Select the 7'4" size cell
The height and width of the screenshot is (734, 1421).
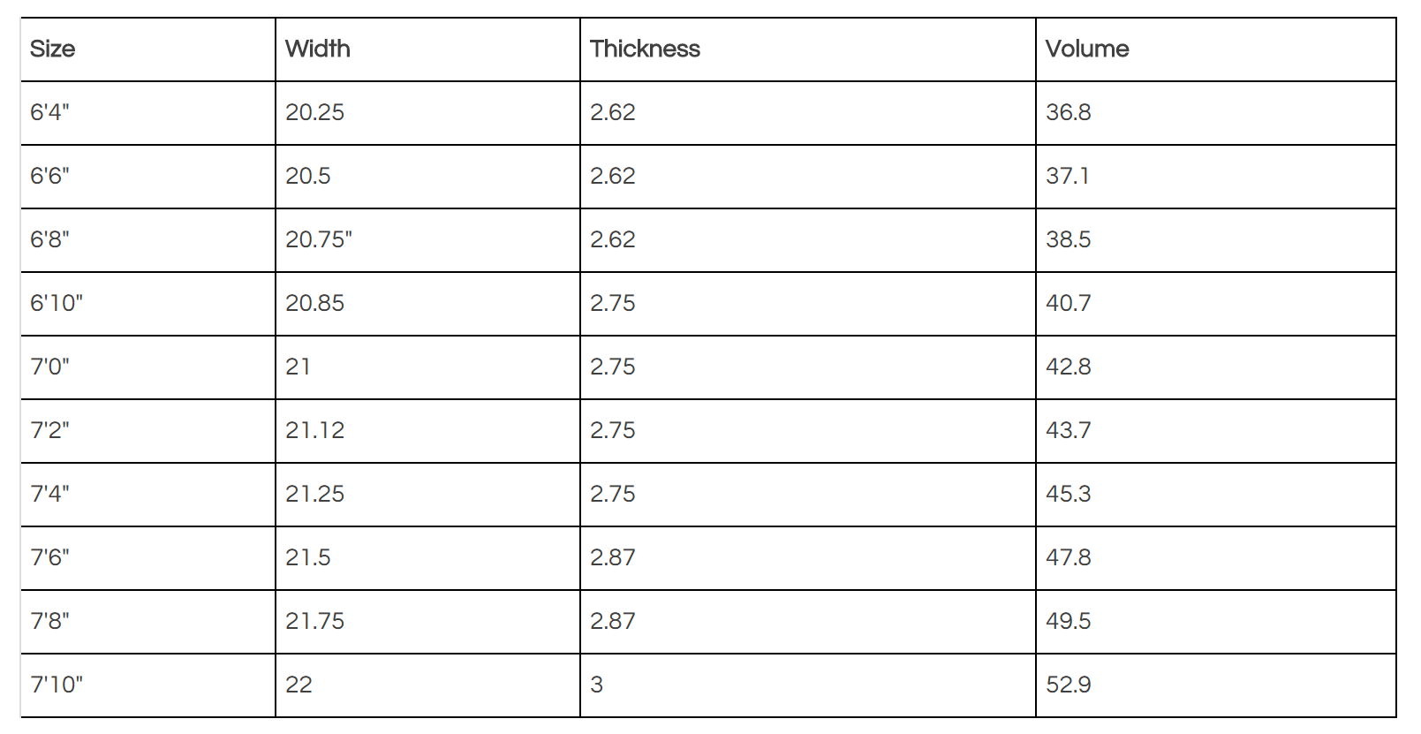click(148, 495)
